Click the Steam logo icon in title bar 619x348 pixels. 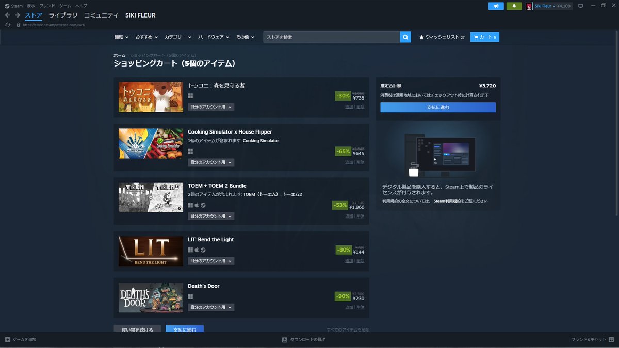tap(7, 6)
